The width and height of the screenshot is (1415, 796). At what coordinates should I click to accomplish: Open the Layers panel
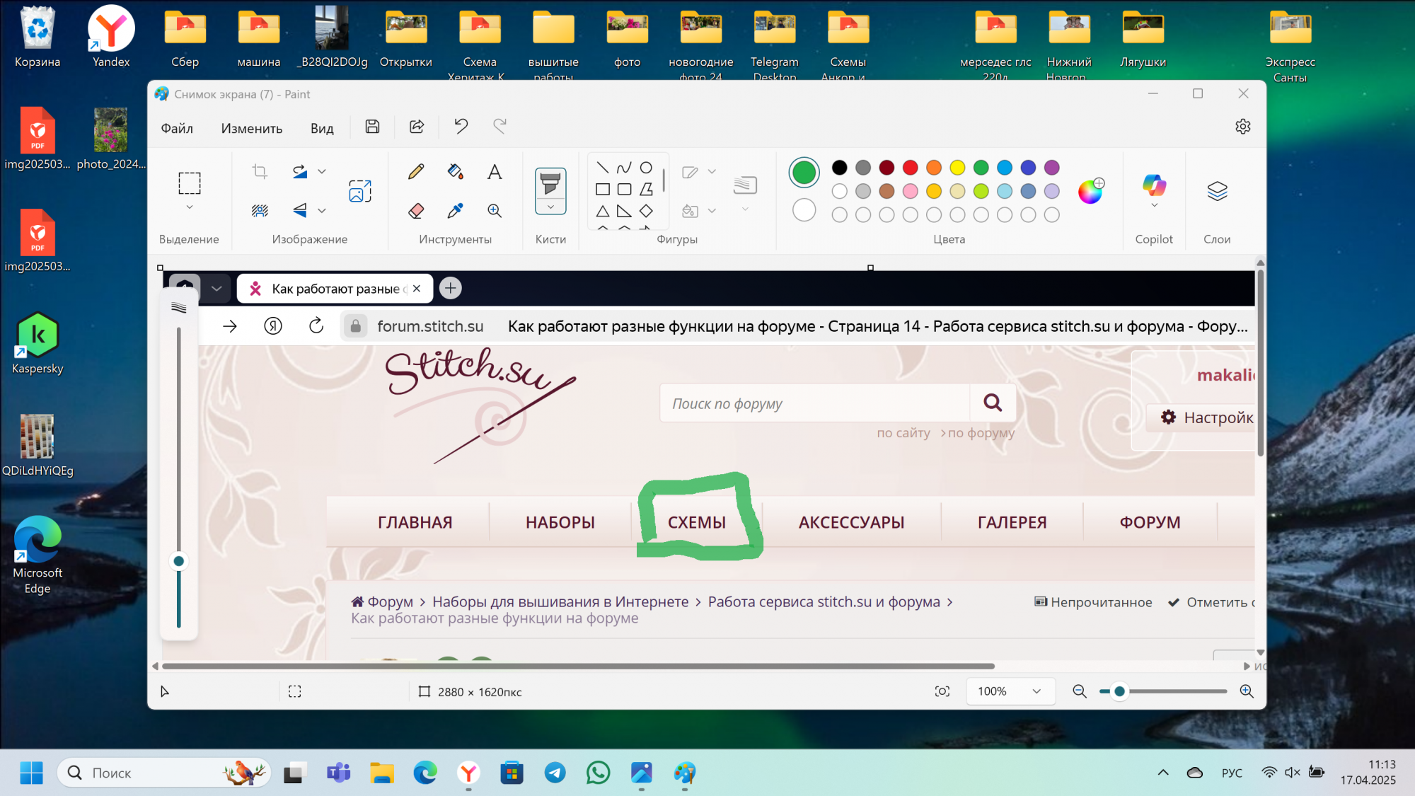tap(1217, 191)
